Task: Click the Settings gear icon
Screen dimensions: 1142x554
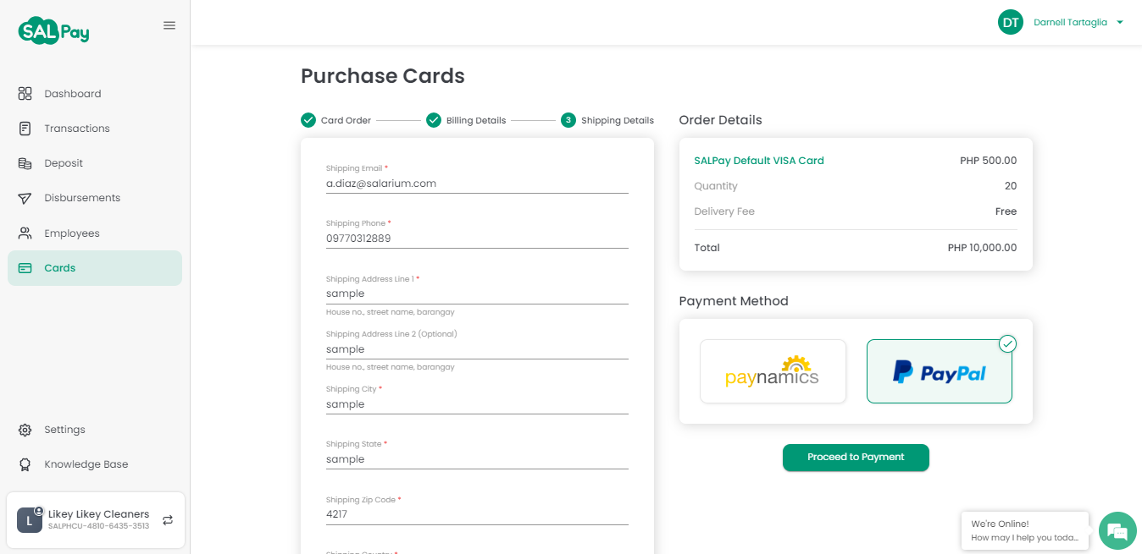Action: [25, 430]
